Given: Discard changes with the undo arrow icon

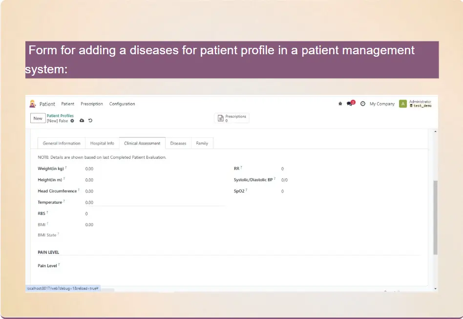Looking at the screenshot, I should pyautogui.click(x=90, y=121).
